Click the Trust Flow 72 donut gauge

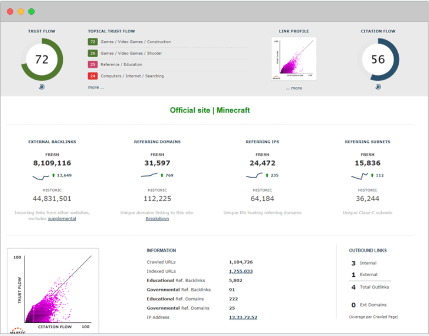42,59
